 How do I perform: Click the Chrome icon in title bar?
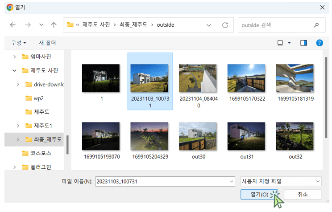tap(10, 8)
